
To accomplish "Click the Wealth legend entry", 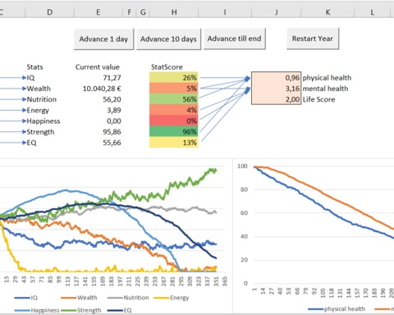I will (x=79, y=298).
